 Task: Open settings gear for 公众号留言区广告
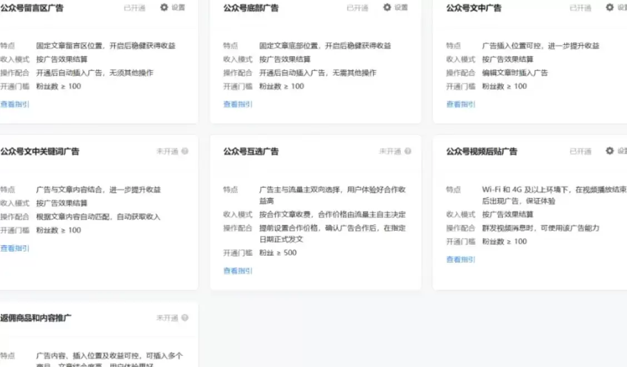pos(164,7)
